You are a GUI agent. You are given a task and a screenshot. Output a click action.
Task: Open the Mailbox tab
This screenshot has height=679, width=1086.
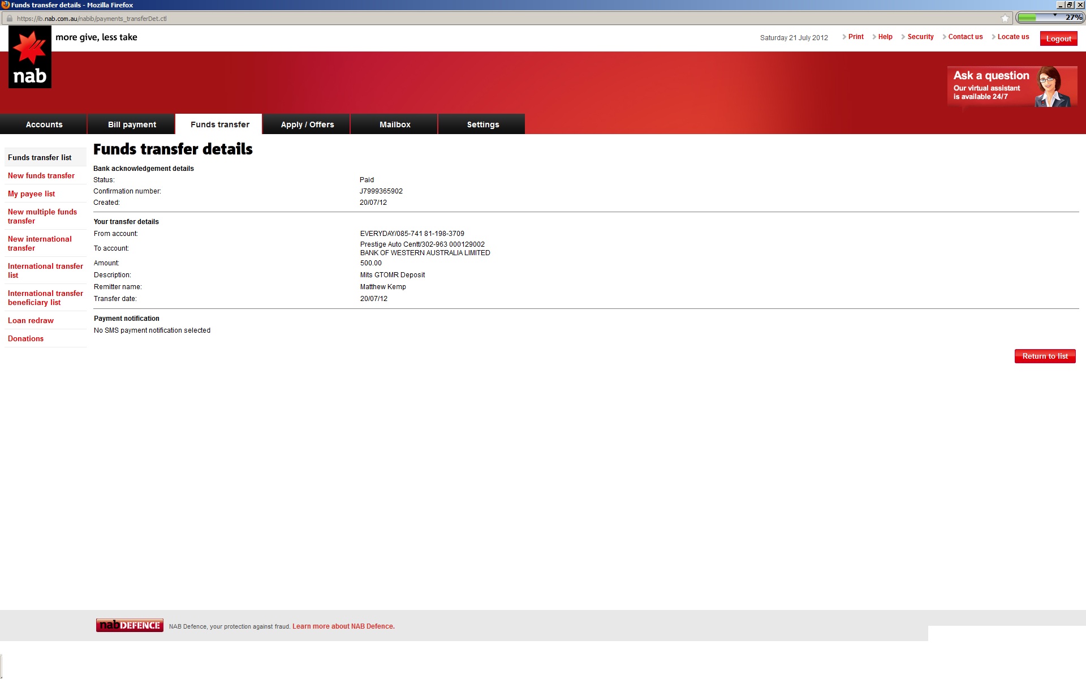pos(395,124)
